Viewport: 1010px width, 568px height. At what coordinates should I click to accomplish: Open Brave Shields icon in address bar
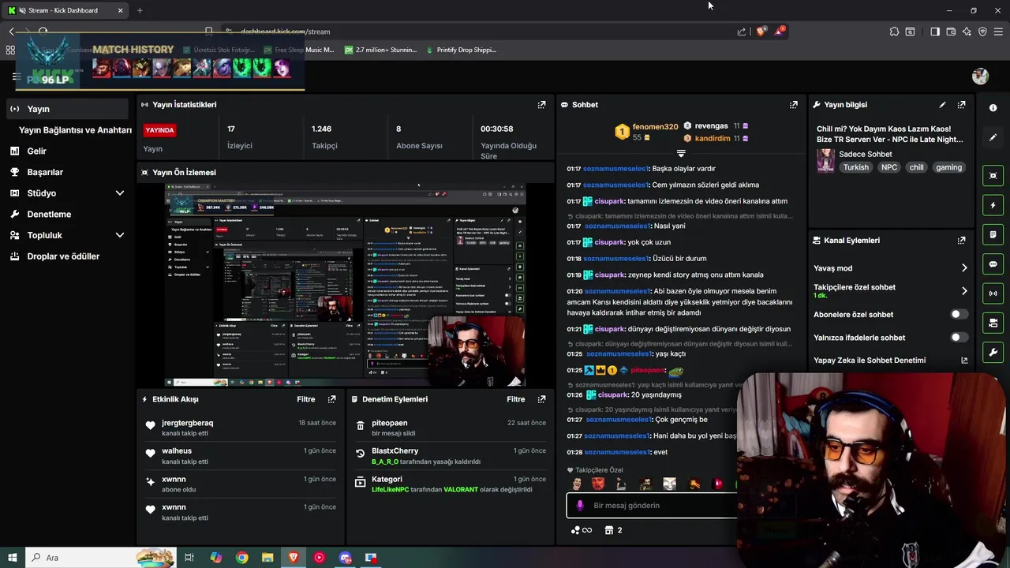pos(761,32)
